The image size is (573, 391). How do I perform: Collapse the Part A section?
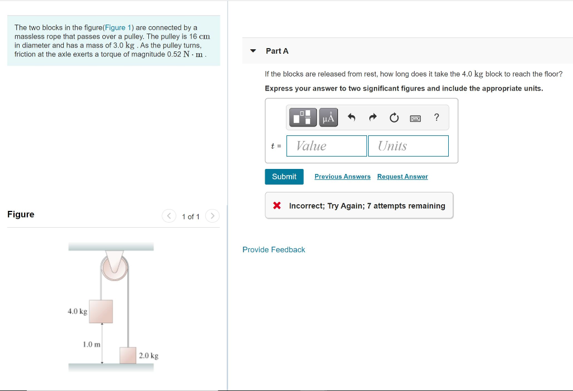(253, 50)
